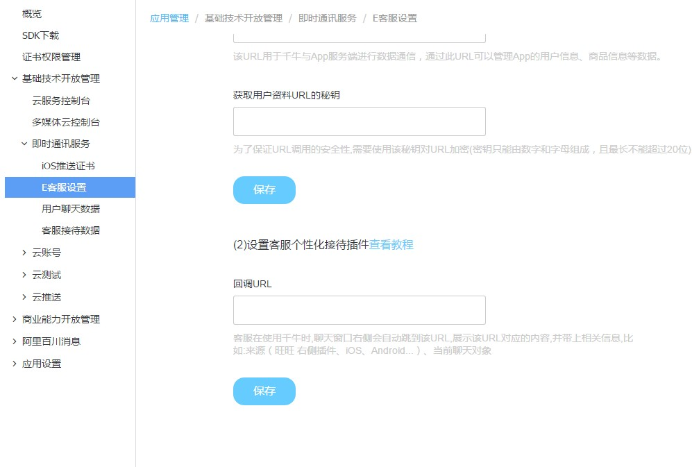This screenshot has width=692, height=467.
Task: Expand the 应用设置 chevron
Action: pyautogui.click(x=15, y=364)
